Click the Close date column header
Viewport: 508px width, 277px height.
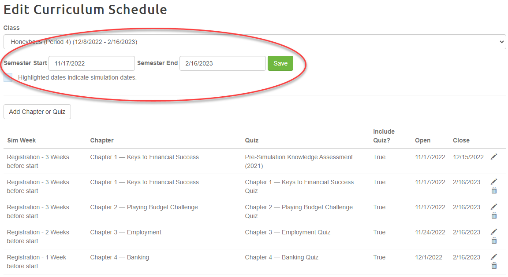[x=461, y=140]
